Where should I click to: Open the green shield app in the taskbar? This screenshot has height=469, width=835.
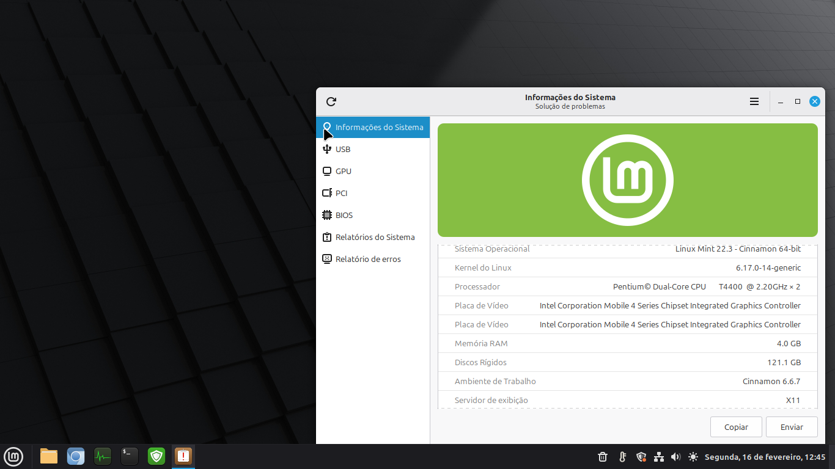point(156,456)
